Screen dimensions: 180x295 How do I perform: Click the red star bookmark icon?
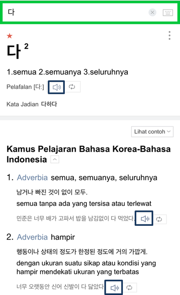9,36
